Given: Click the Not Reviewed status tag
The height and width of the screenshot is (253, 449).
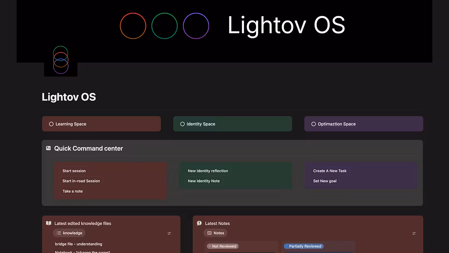Looking at the screenshot, I should click(223, 246).
